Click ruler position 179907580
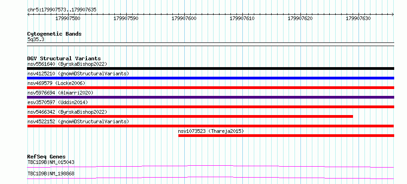Screen dimensions: 407x184 (68, 18)
